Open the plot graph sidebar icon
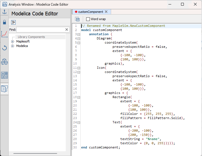The image size is (202, 156). coord(4,34)
